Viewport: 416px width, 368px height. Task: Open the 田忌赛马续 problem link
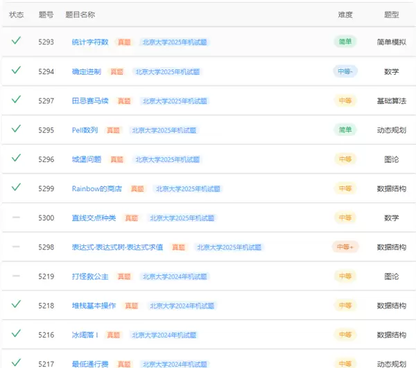click(90, 100)
